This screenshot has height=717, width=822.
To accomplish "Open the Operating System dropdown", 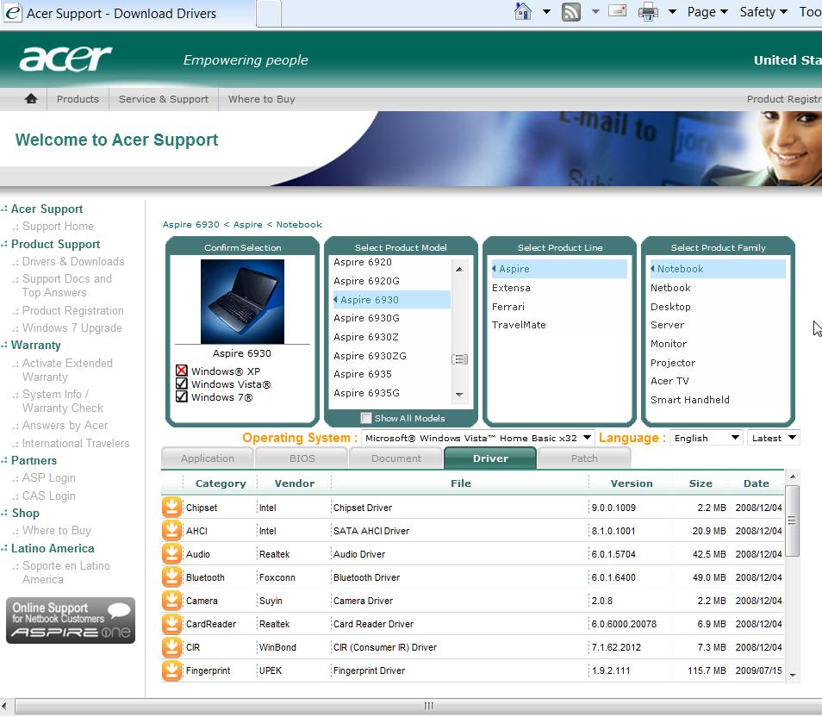I will (x=477, y=438).
